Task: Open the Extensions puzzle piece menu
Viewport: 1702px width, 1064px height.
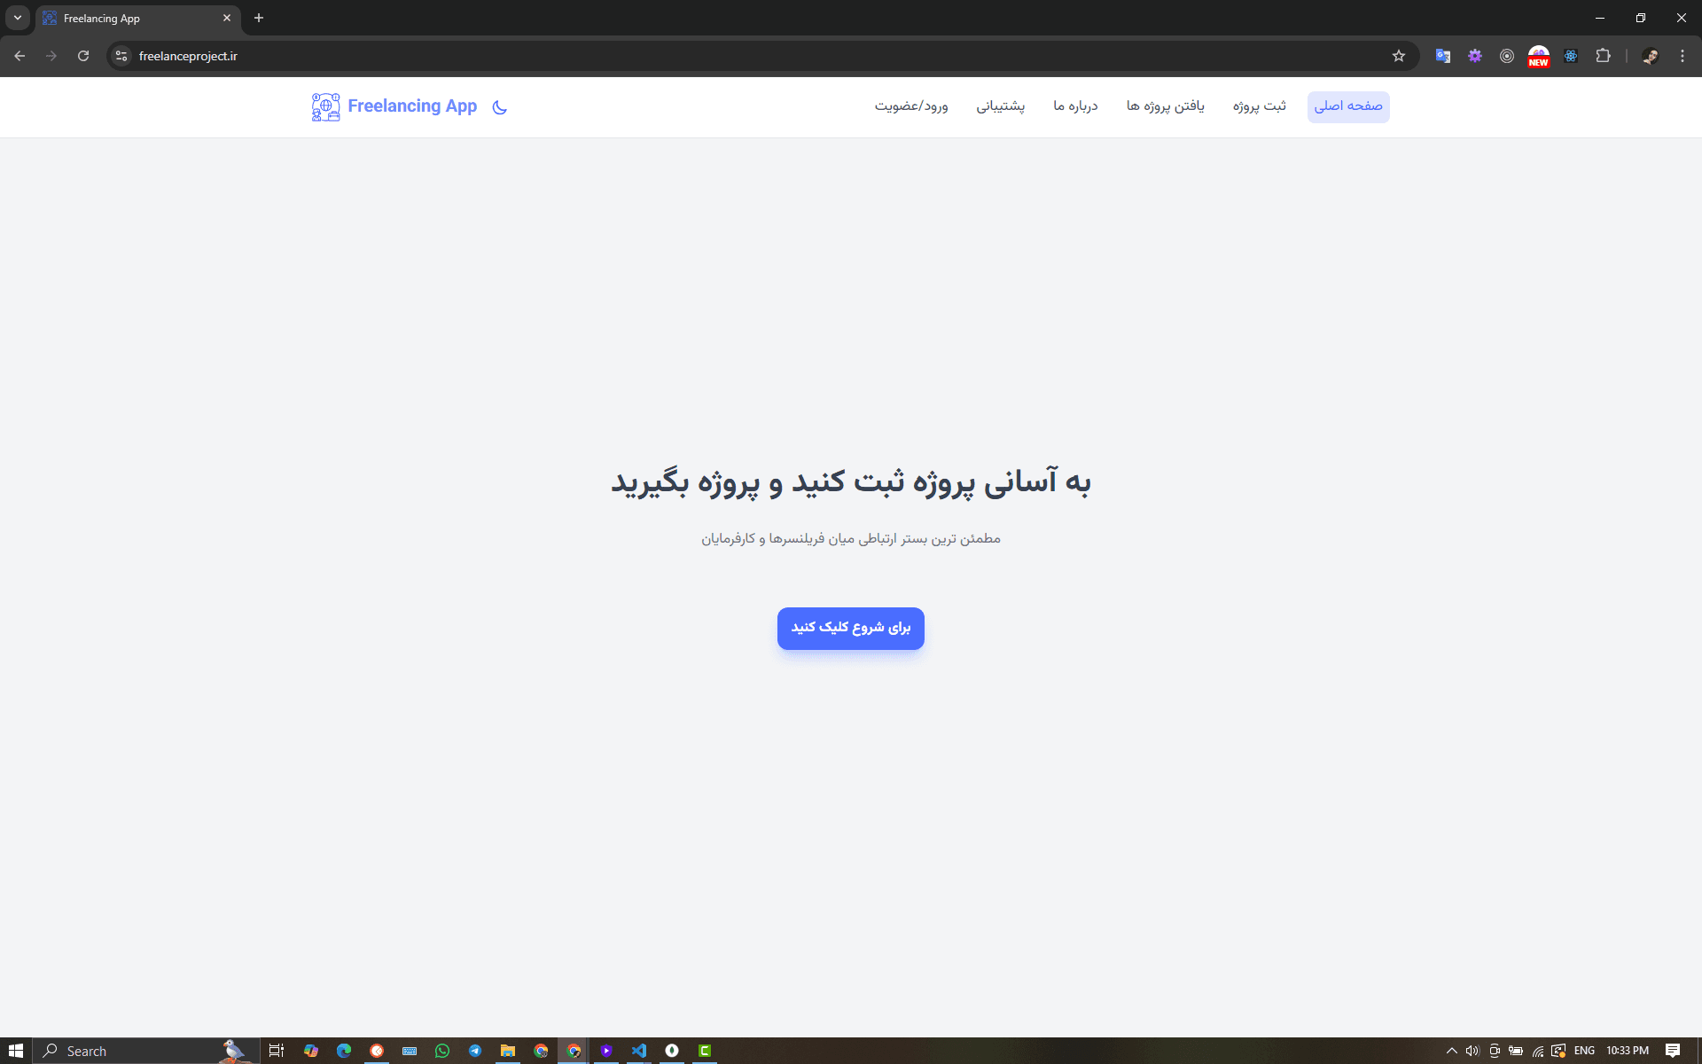Action: click(x=1603, y=56)
